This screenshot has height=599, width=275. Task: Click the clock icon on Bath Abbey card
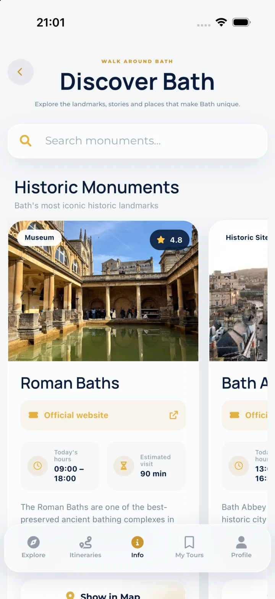pos(239,466)
